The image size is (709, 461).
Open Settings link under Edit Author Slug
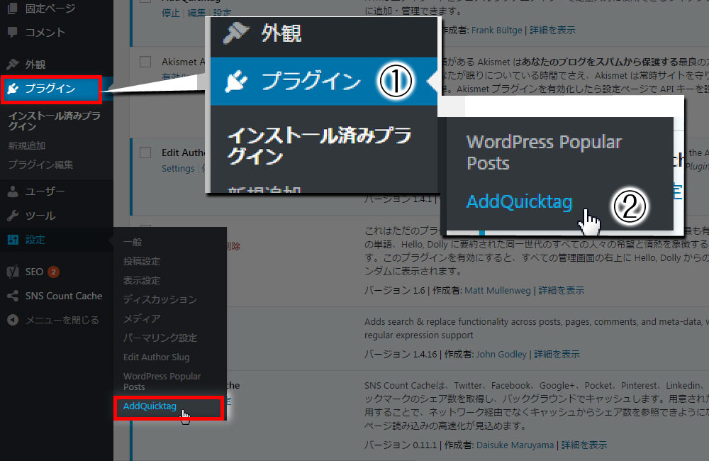tap(178, 168)
